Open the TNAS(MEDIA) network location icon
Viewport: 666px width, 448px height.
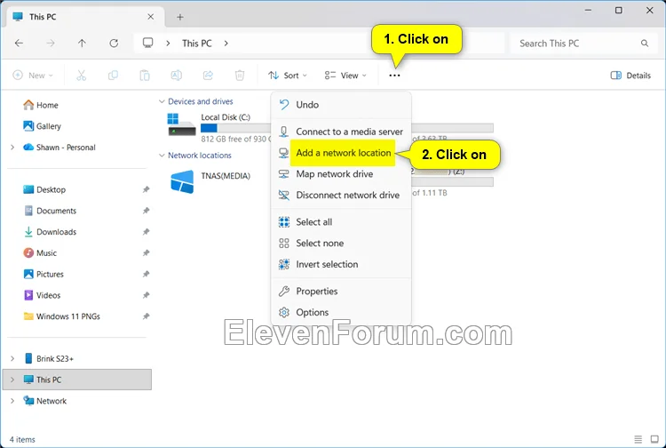(x=182, y=182)
